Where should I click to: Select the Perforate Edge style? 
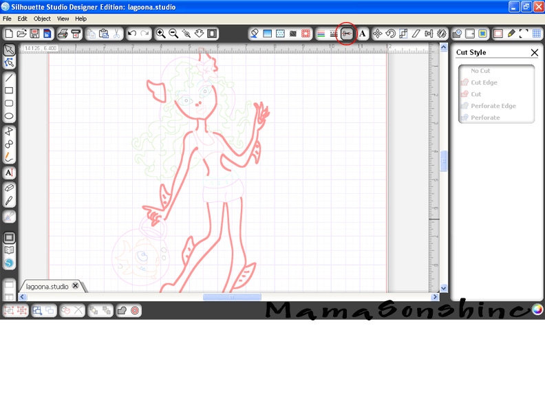[493, 106]
